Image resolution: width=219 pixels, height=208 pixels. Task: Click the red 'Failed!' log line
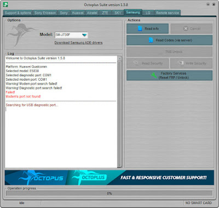click(x=10, y=92)
